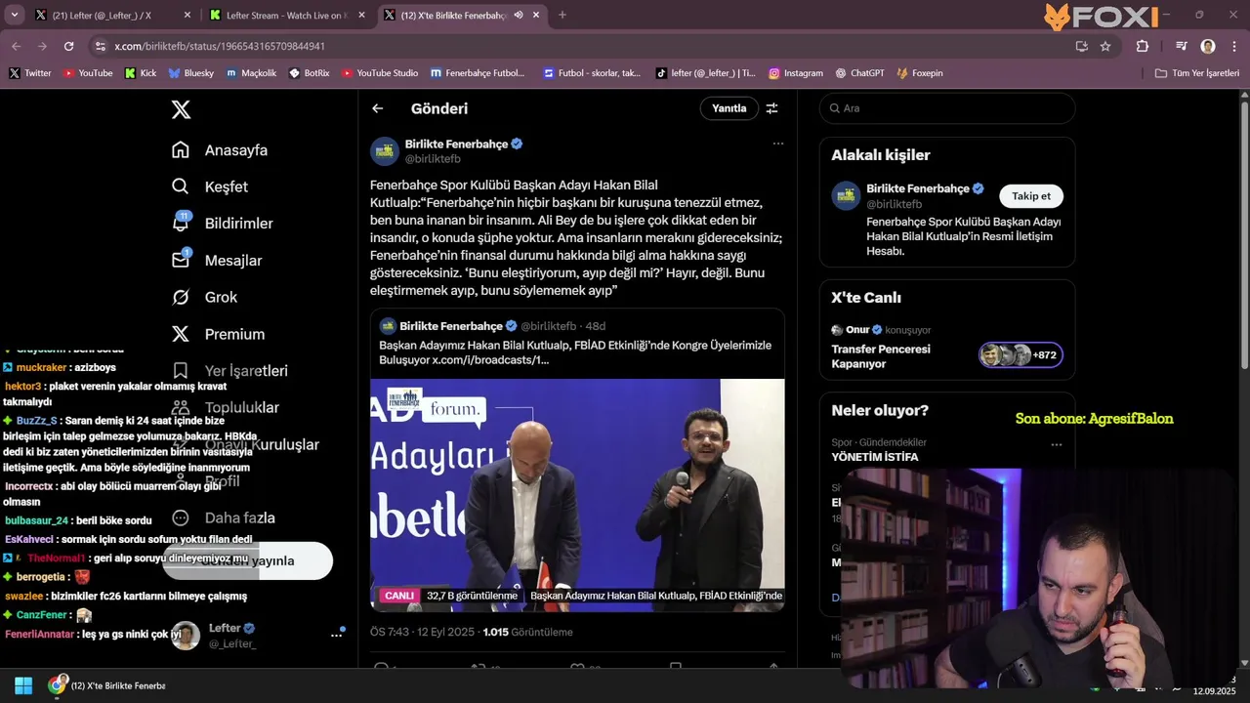Open the Maçkolik bookmark
Image resolution: width=1250 pixels, height=703 pixels.
pyautogui.click(x=252, y=73)
